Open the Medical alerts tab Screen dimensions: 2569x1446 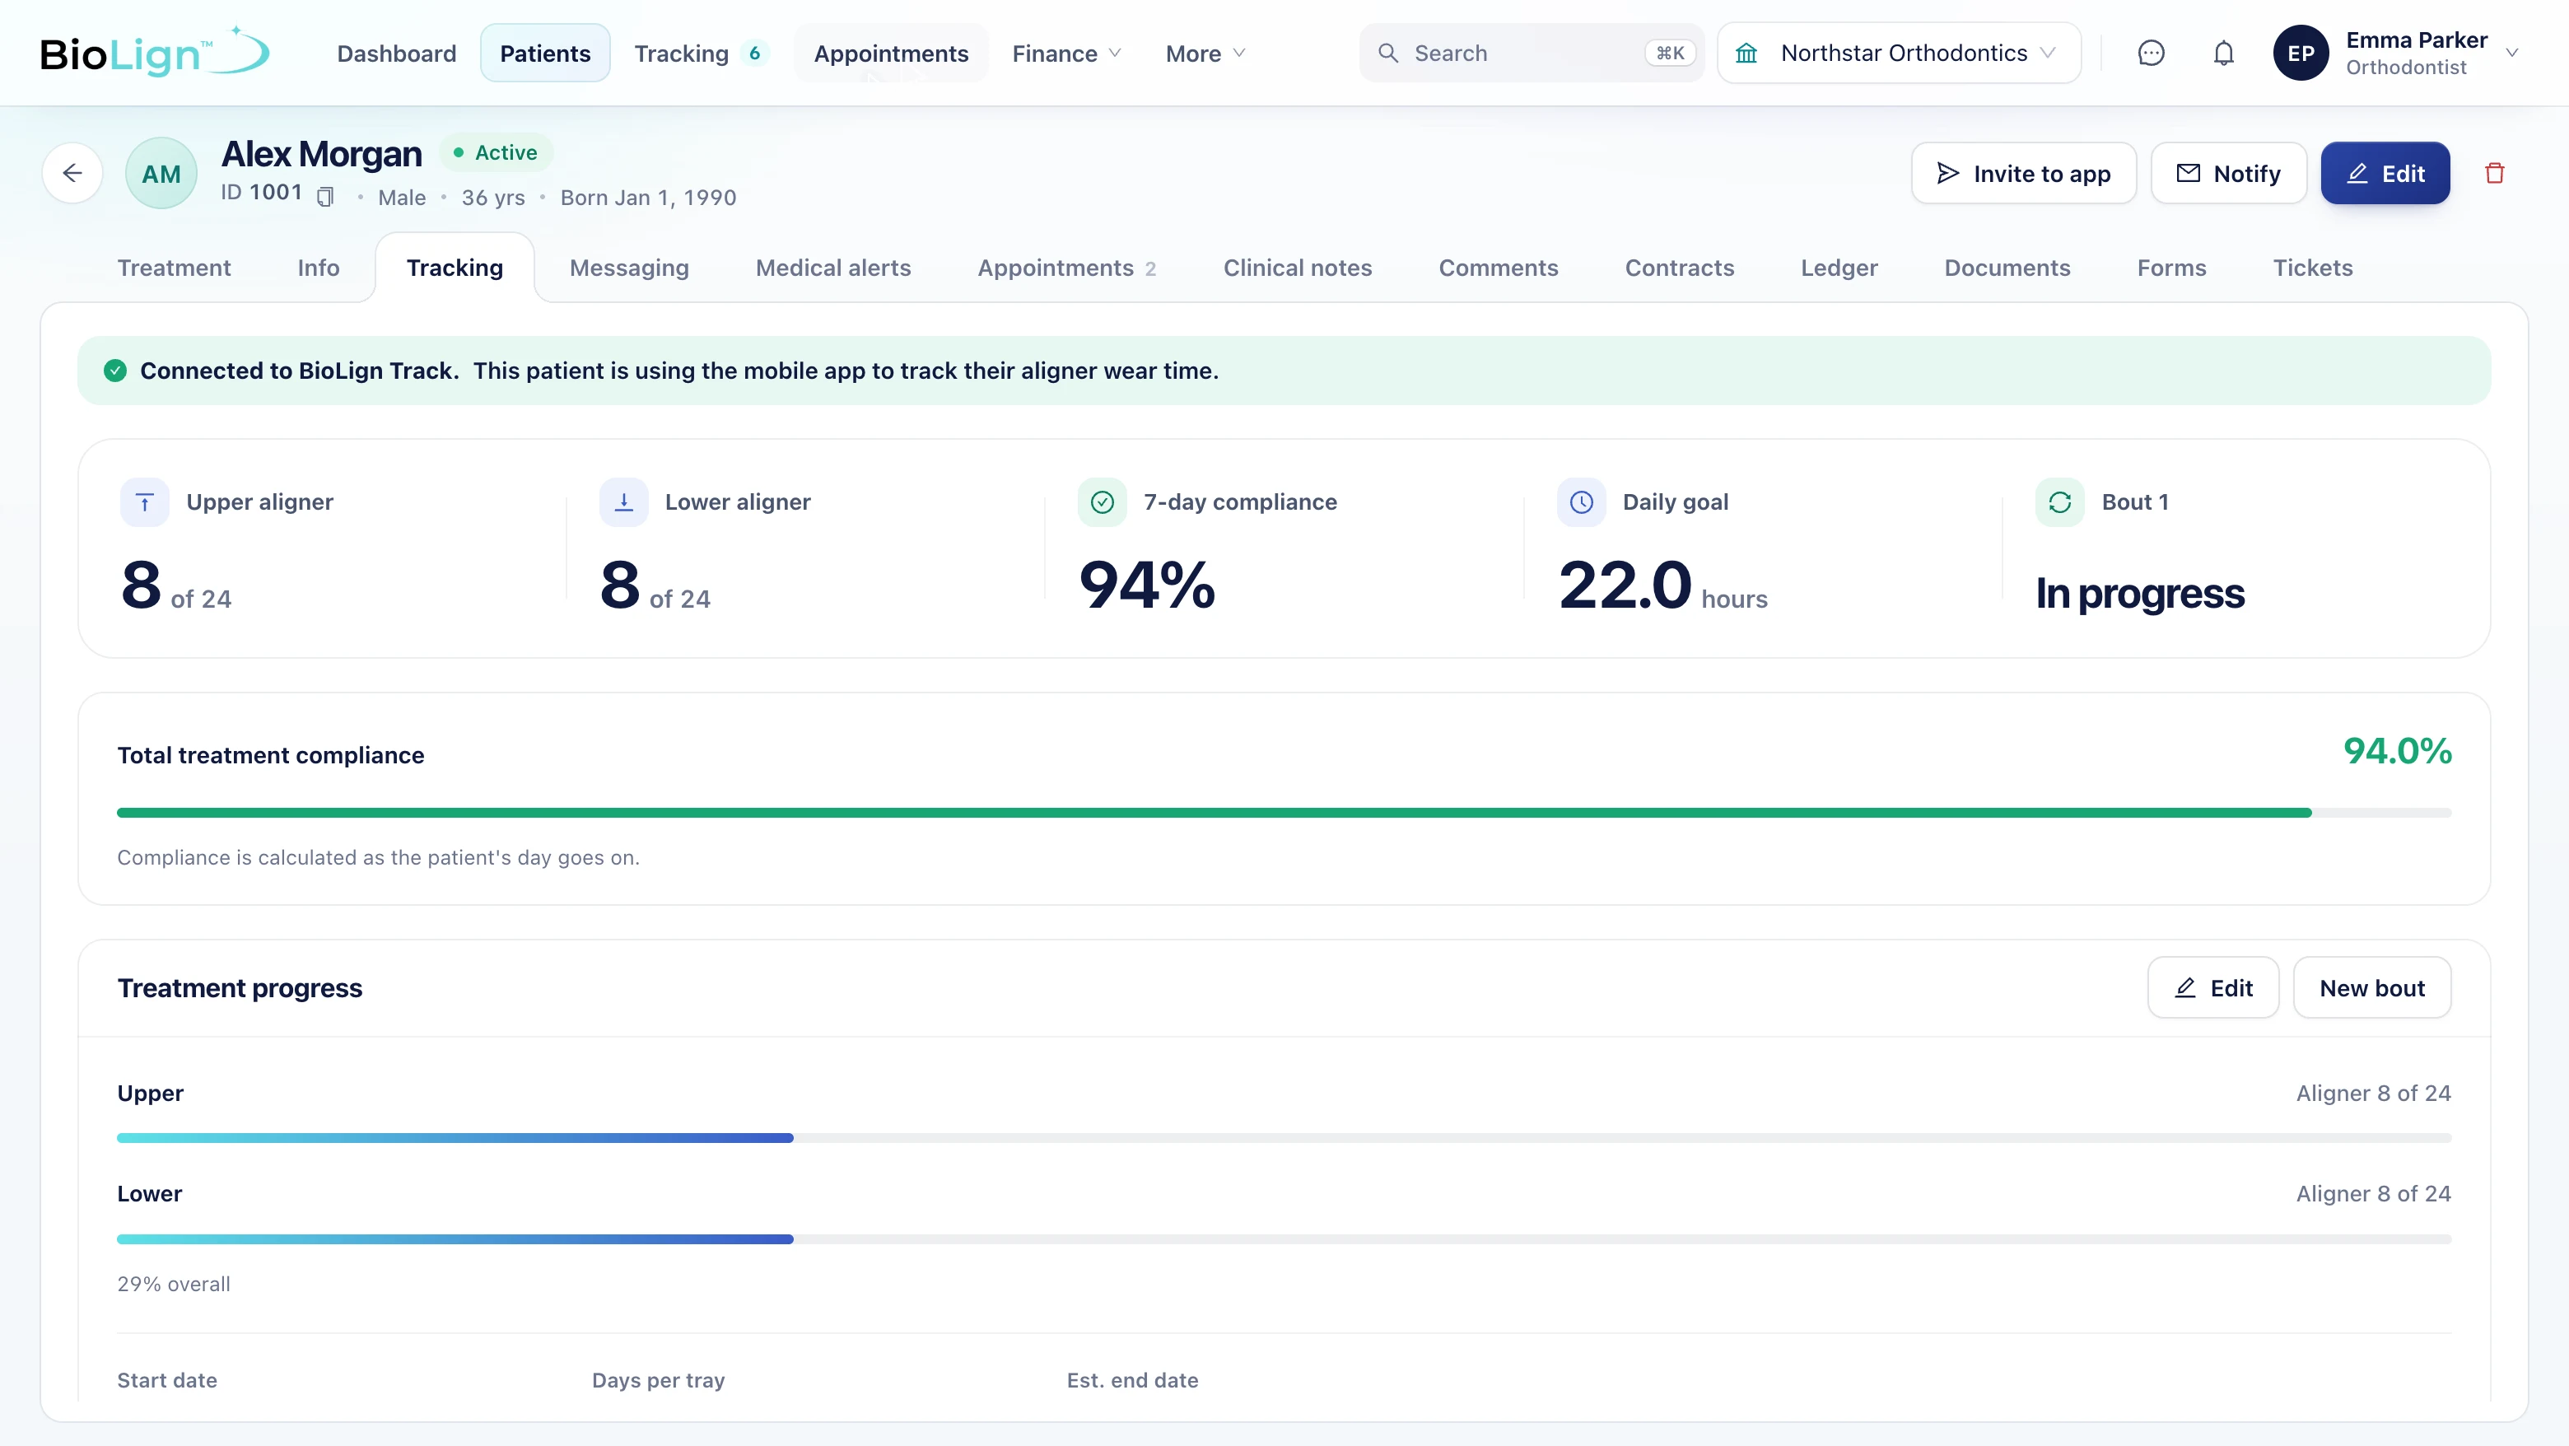point(832,268)
